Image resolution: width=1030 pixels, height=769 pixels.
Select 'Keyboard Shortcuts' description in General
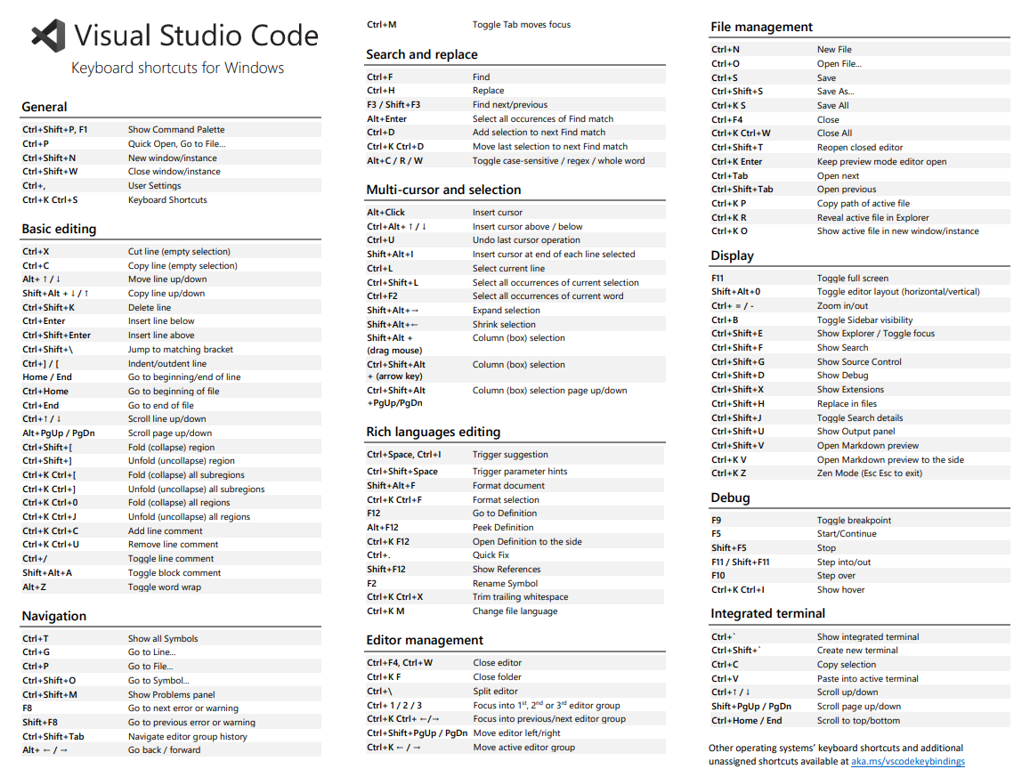point(167,199)
